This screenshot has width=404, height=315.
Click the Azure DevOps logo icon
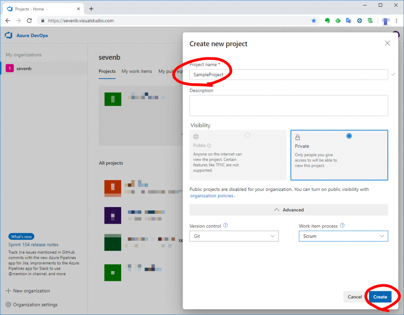(x=9, y=35)
